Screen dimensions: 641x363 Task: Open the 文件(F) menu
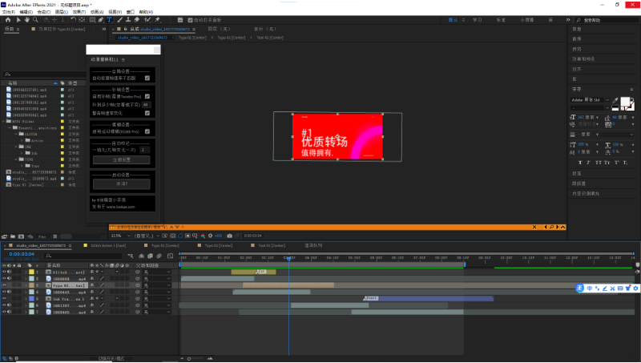9,12
